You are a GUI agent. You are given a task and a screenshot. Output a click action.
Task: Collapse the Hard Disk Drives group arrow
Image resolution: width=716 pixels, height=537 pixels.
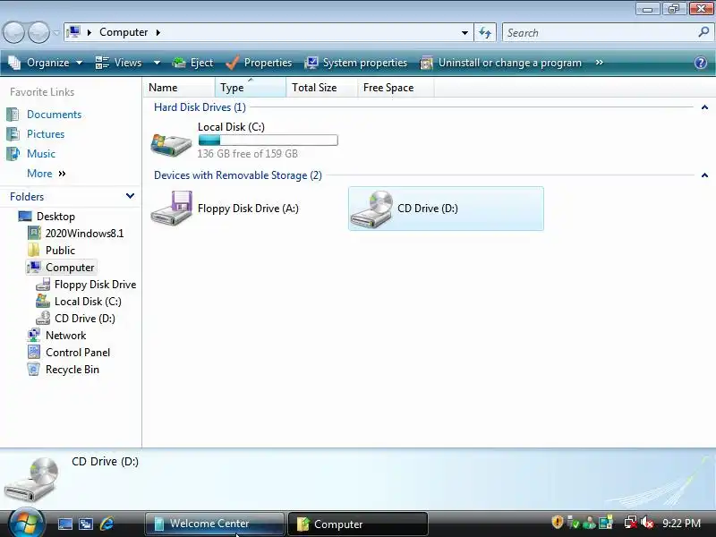[x=704, y=107]
